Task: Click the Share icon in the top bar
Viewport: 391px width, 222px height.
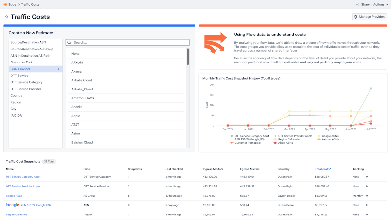Action: pyautogui.click(x=358, y=4)
